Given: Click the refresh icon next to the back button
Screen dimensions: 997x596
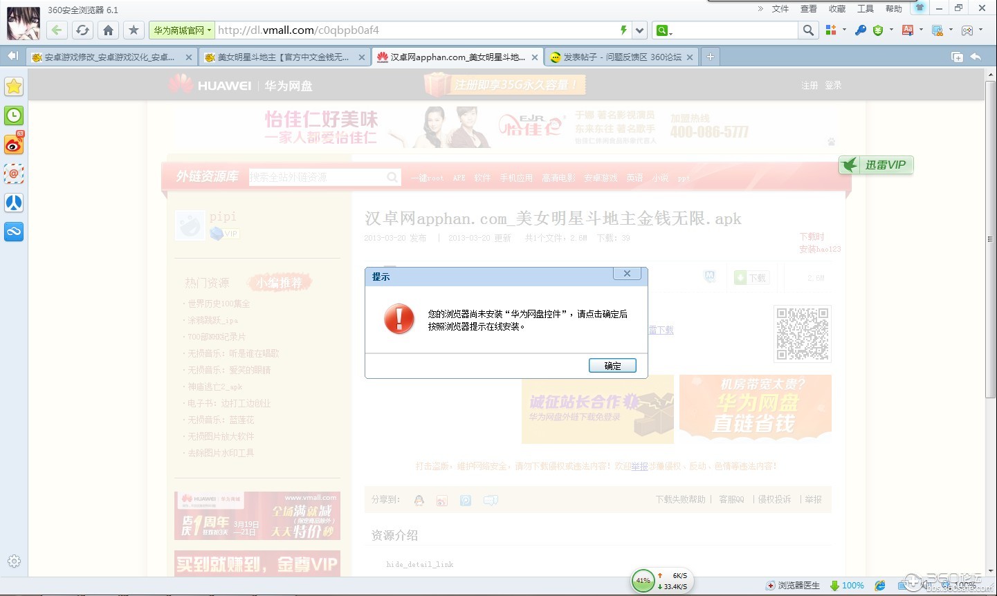Looking at the screenshot, I should tap(82, 30).
